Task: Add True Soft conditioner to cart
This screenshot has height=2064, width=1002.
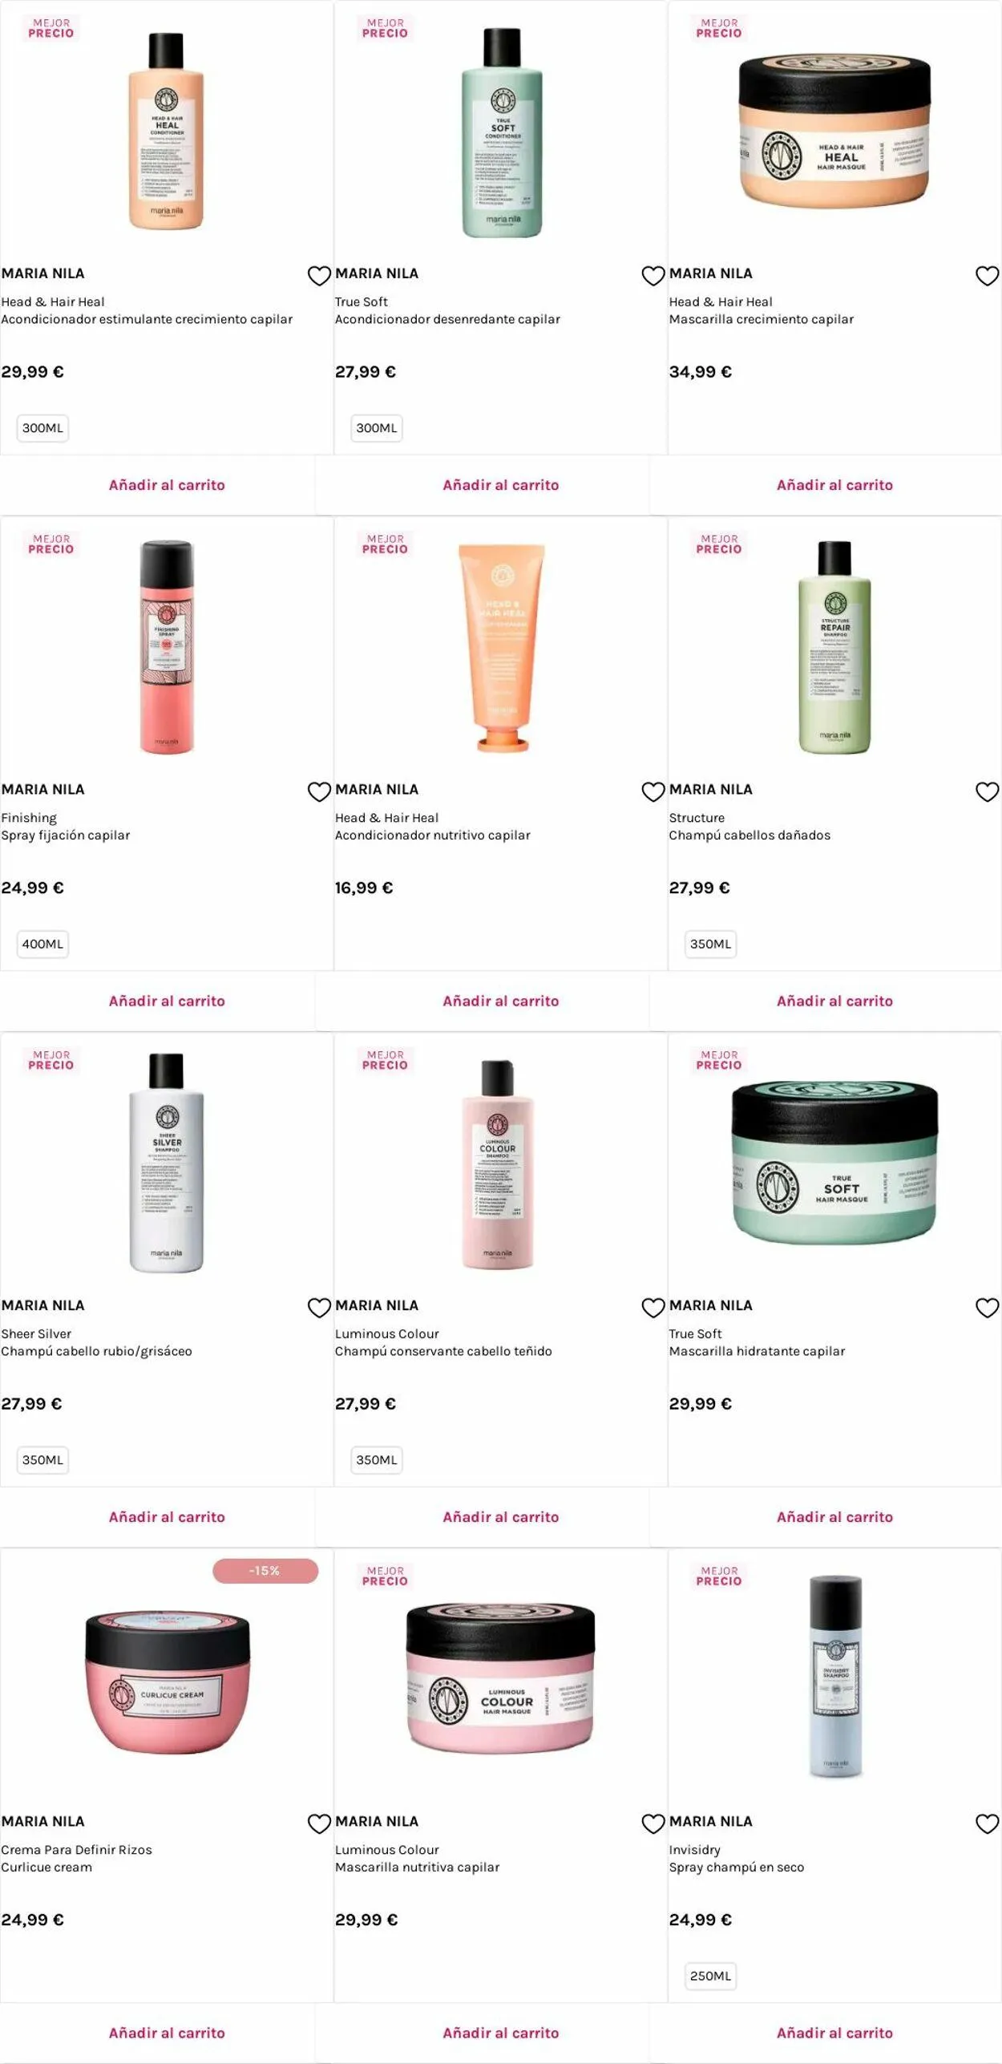Action: click(501, 485)
